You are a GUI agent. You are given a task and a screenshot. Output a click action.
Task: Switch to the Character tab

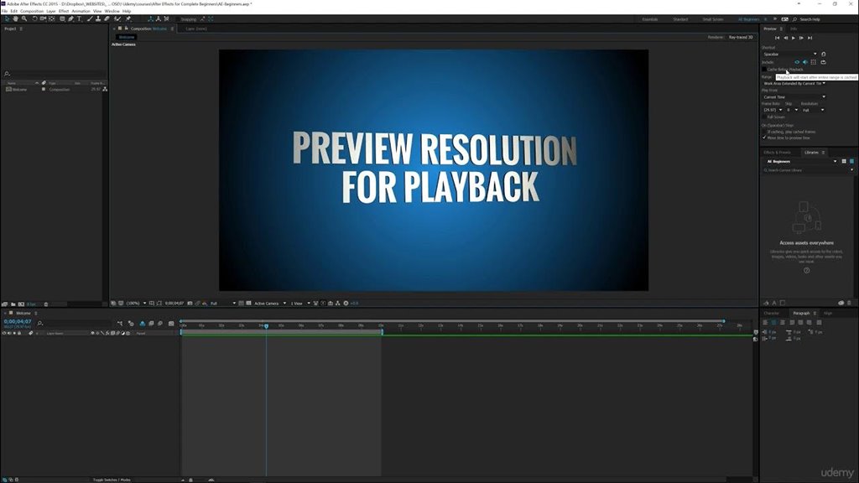click(x=772, y=314)
